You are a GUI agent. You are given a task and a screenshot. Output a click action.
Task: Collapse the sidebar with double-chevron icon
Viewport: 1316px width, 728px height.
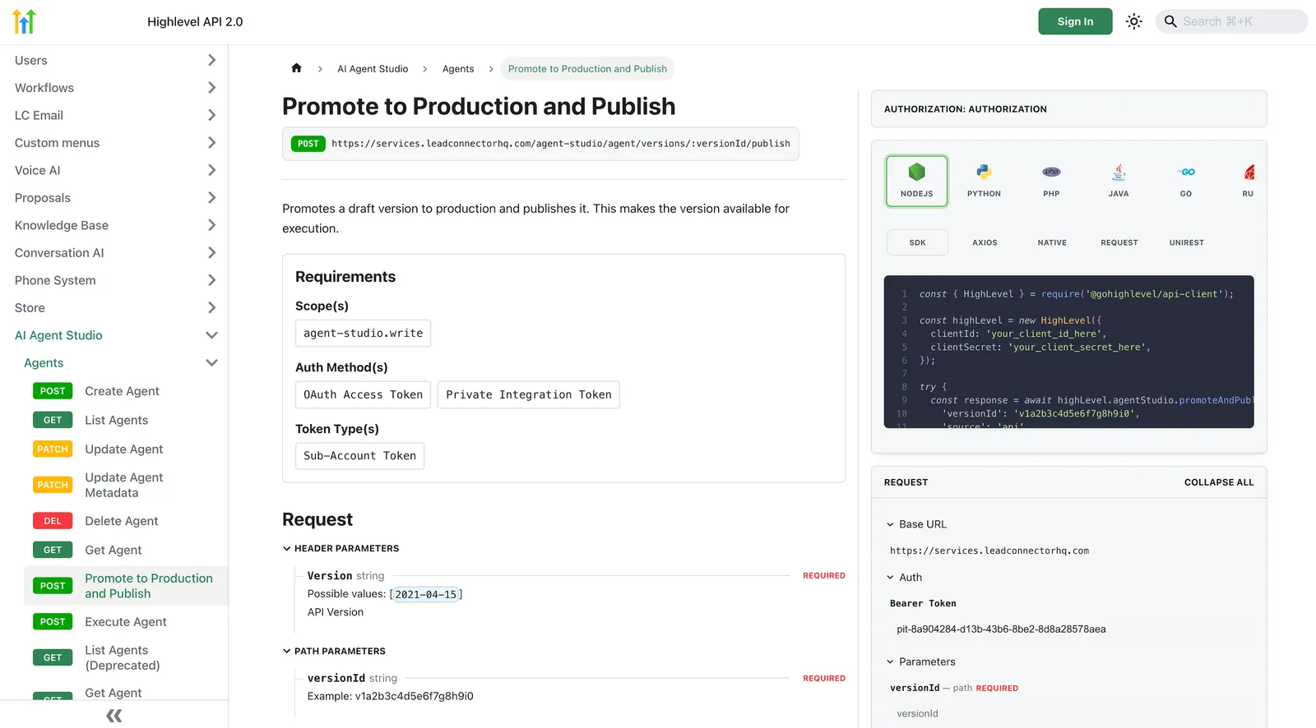[x=114, y=716]
